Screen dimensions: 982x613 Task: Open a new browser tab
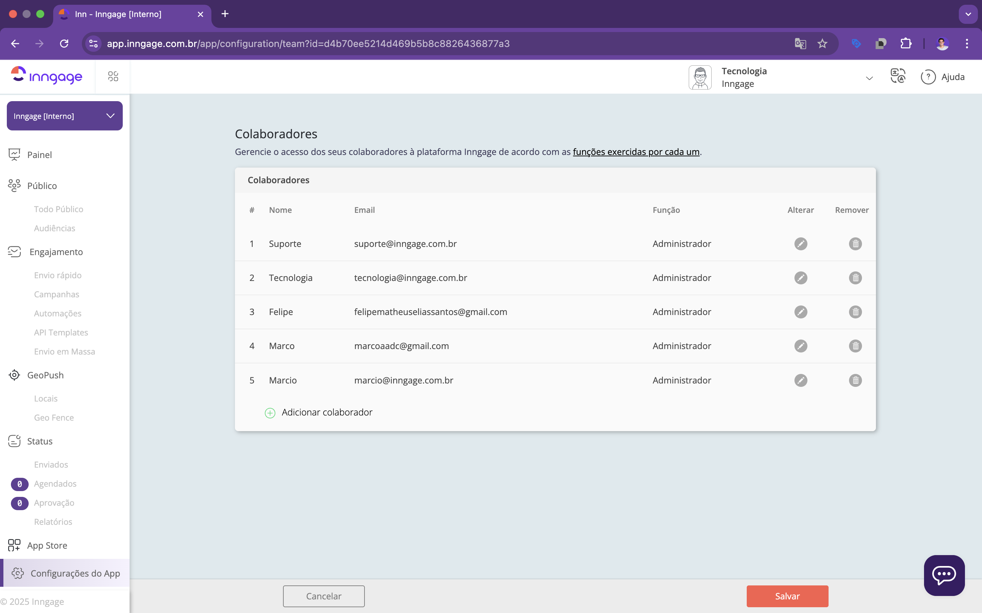225,14
